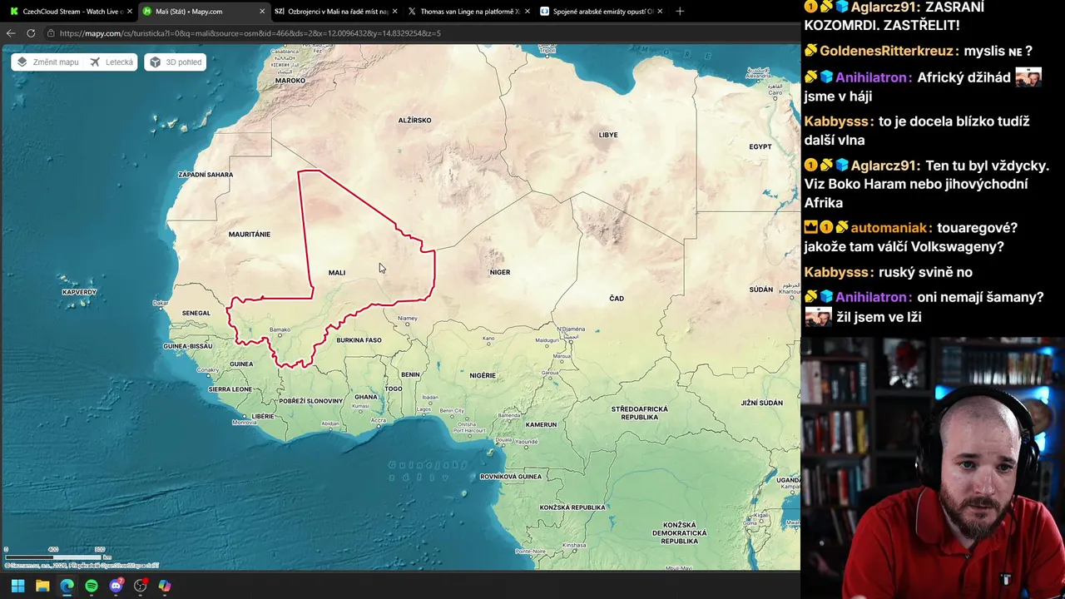Image resolution: width=1065 pixels, height=599 pixels.
Task: Close the CzechCloud Stream tab
Action: click(129, 12)
